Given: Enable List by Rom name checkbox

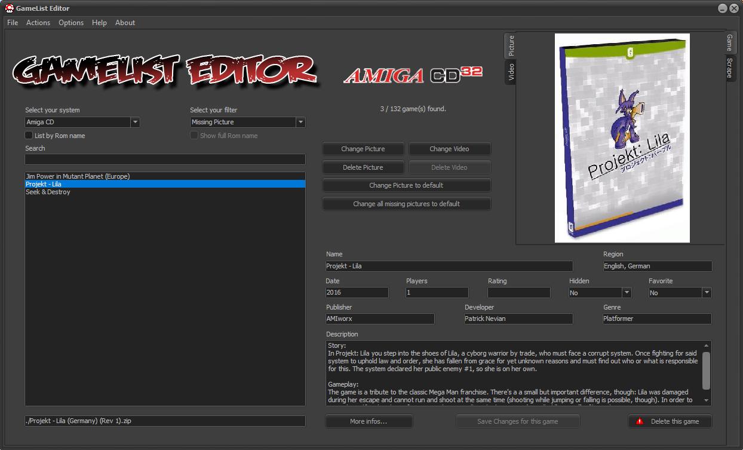Looking at the screenshot, I should click(x=29, y=136).
